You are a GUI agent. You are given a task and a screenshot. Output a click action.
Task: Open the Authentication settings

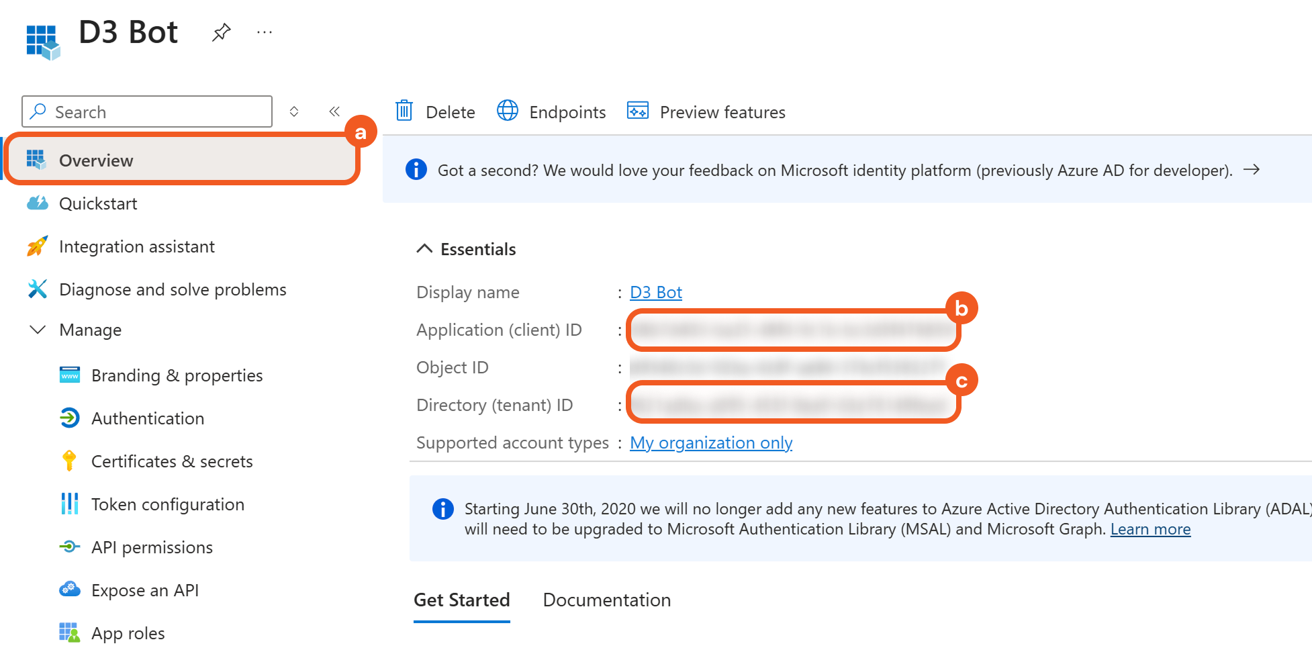(148, 418)
